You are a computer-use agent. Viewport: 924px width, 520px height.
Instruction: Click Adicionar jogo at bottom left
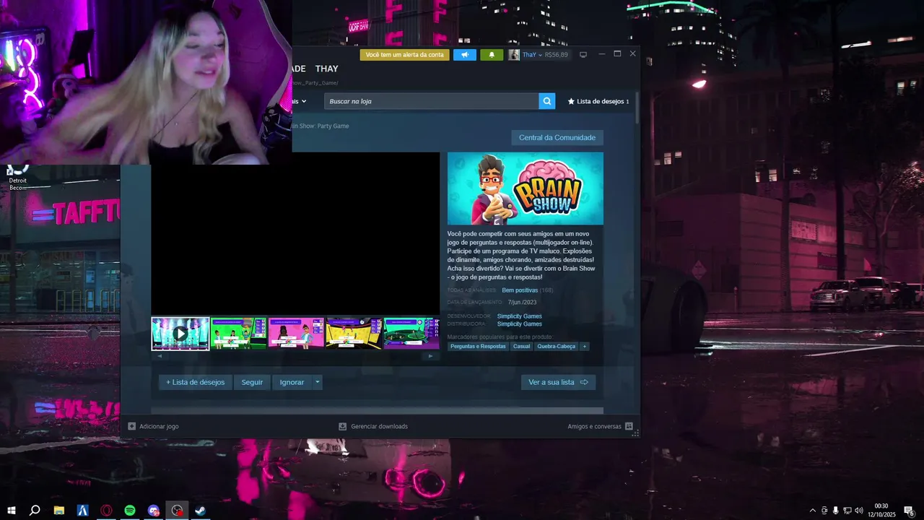click(x=153, y=426)
